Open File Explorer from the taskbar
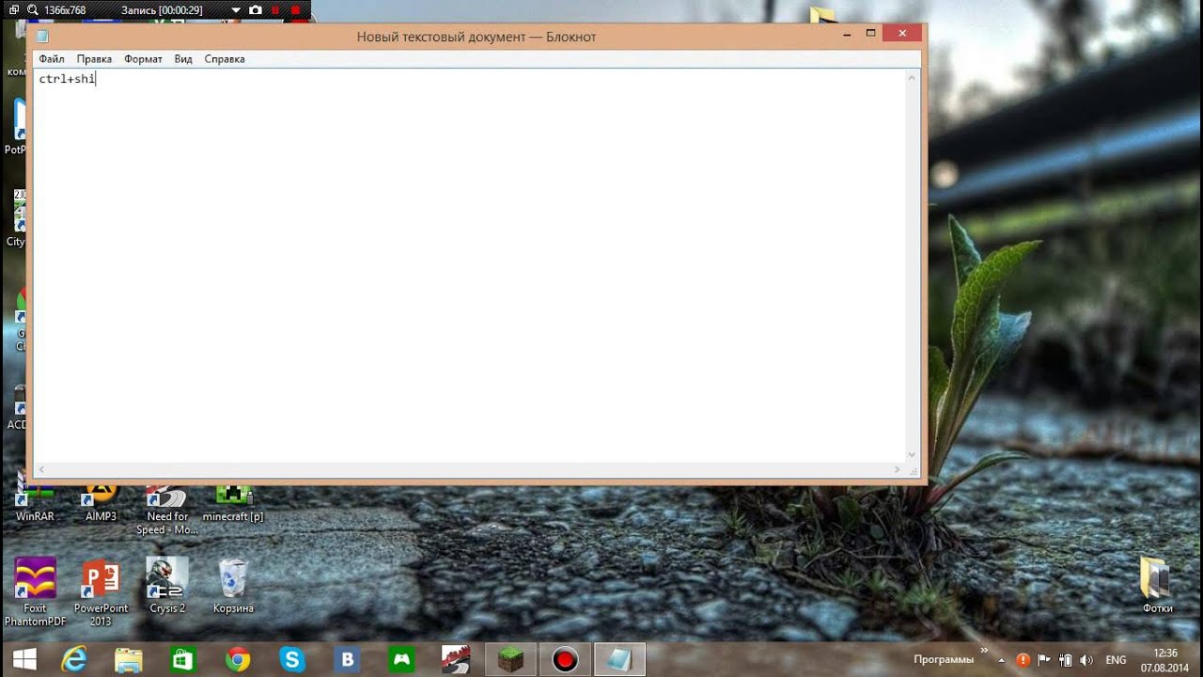This screenshot has height=677, width=1203. click(129, 659)
